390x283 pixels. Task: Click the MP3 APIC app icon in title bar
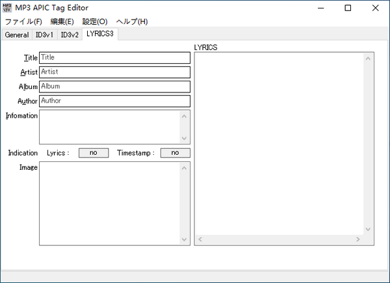tap(8, 8)
